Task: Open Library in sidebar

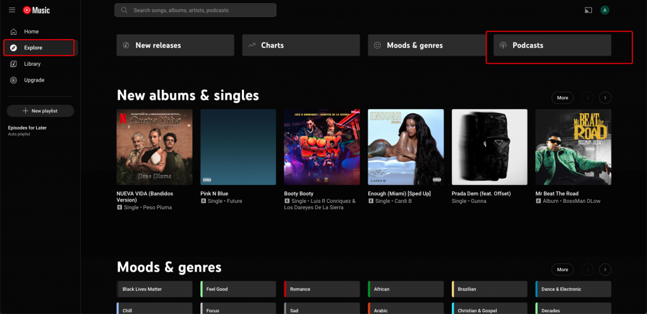Action: click(40, 64)
